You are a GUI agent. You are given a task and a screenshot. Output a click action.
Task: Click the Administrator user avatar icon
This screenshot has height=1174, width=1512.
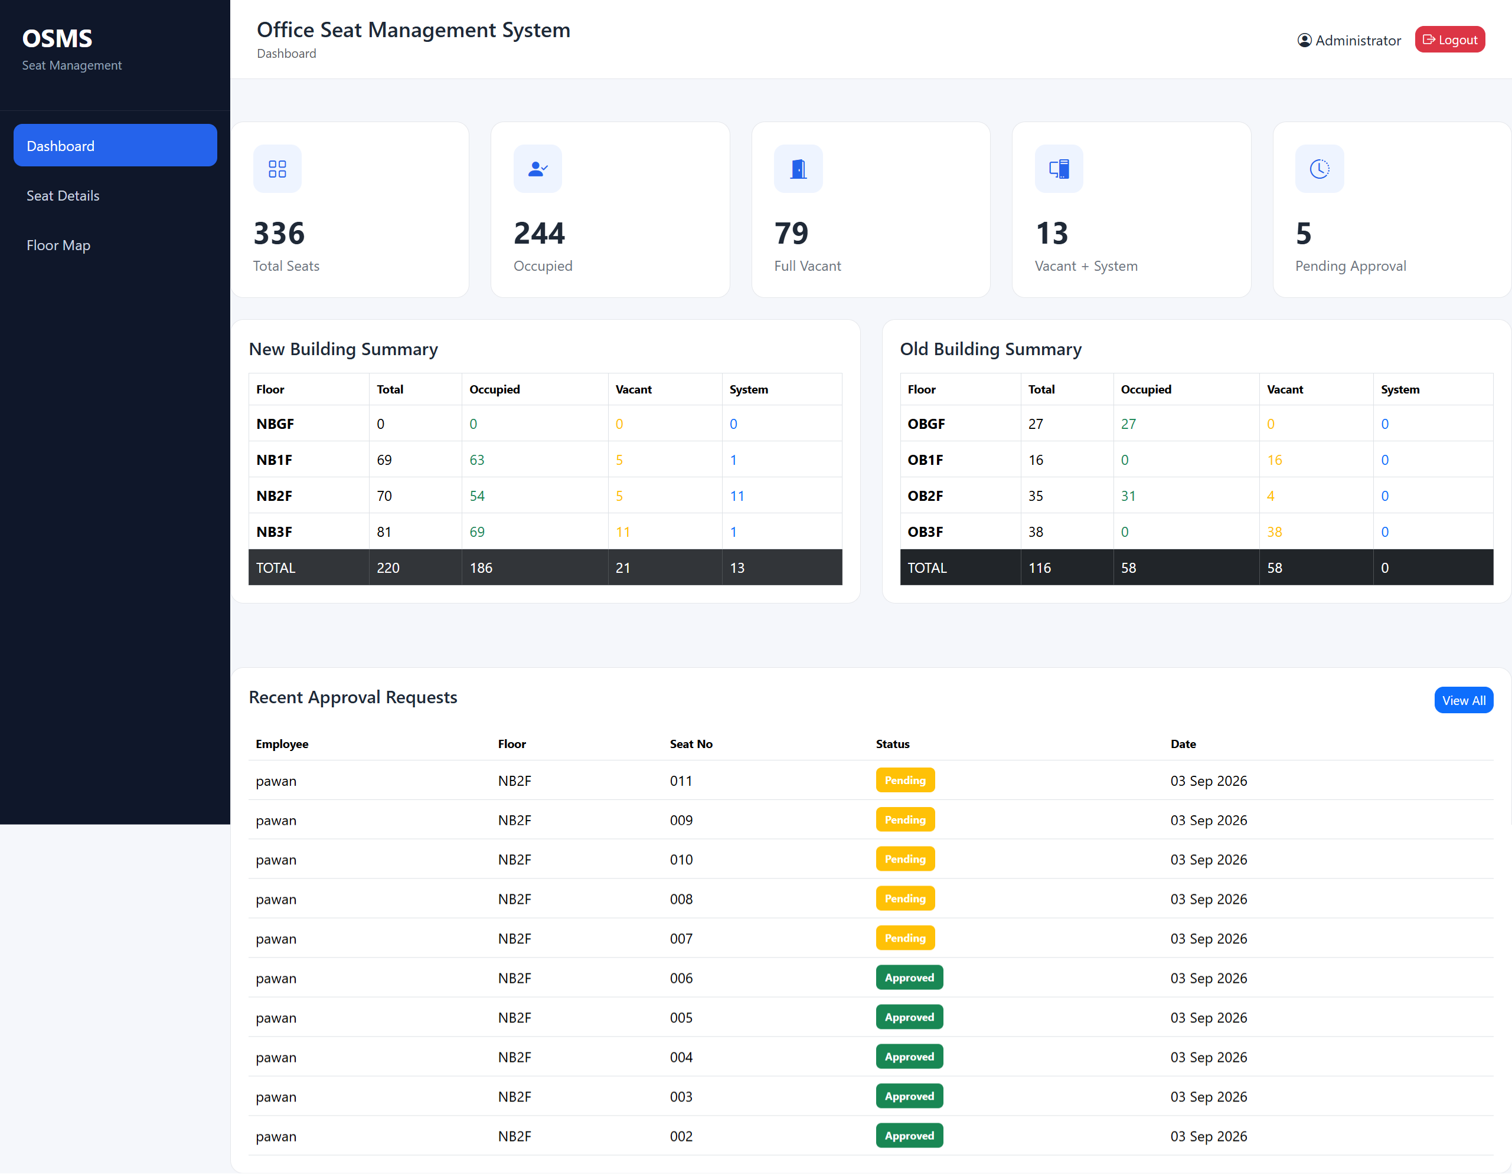[x=1304, y=40]
